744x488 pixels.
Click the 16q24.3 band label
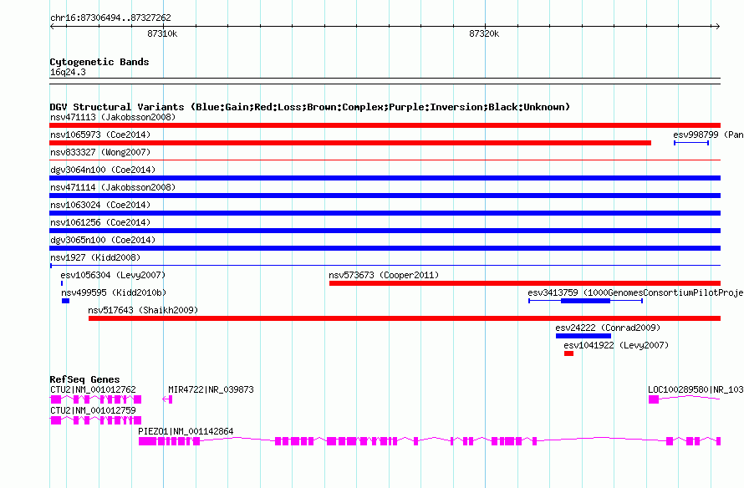(x=68, y=72)
